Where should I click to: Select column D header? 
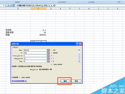coord(51,9)
